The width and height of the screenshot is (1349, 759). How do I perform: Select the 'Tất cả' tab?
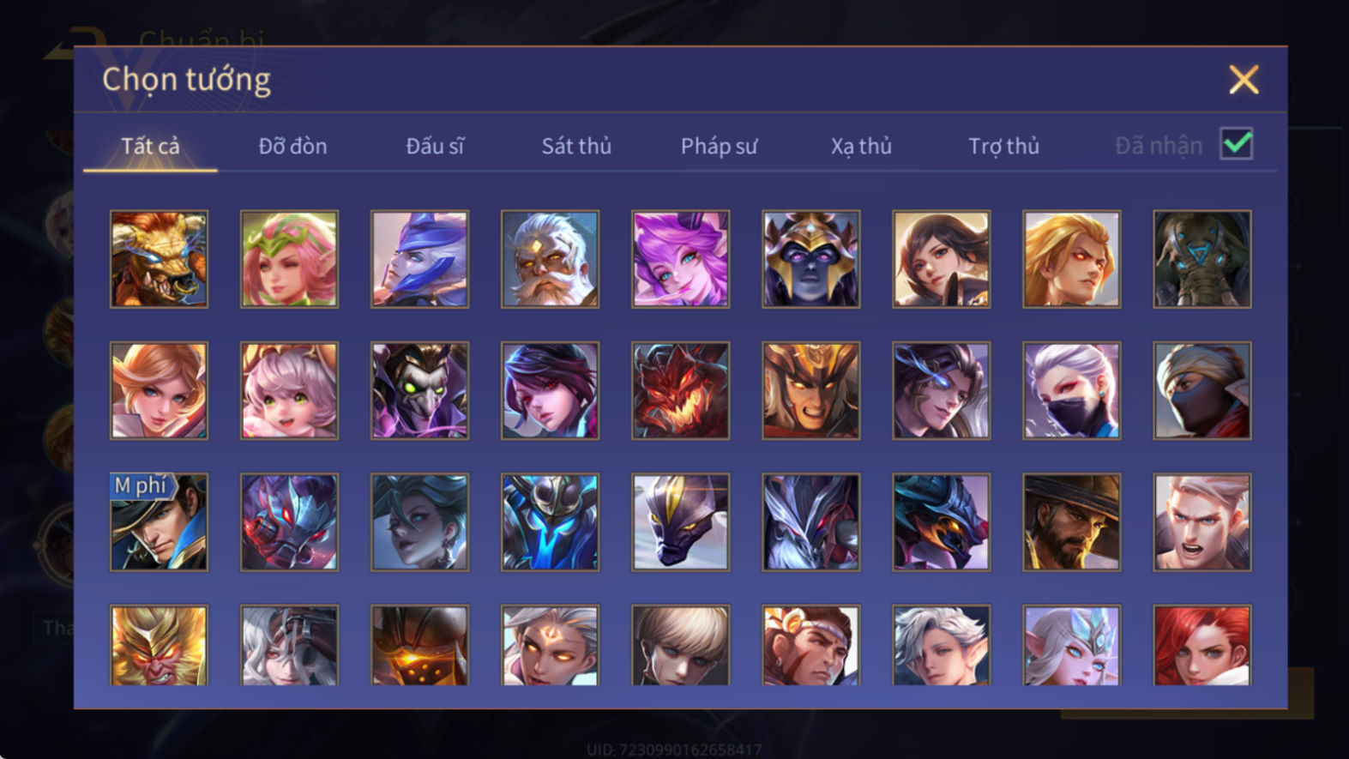tap(150, 146)
